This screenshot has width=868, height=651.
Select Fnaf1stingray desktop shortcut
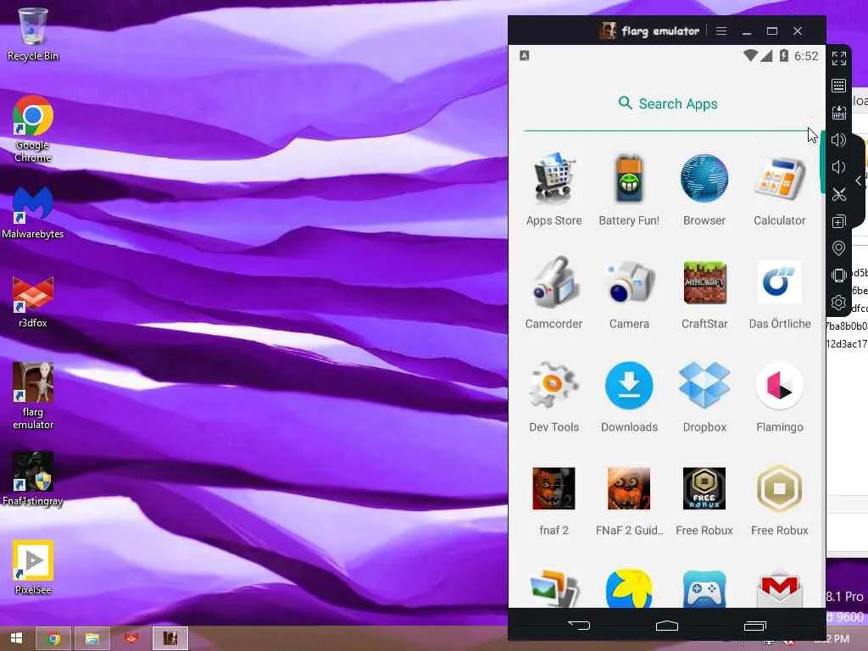[33, 480]
